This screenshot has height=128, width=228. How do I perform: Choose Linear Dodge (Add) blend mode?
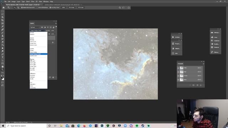[38, 54]
